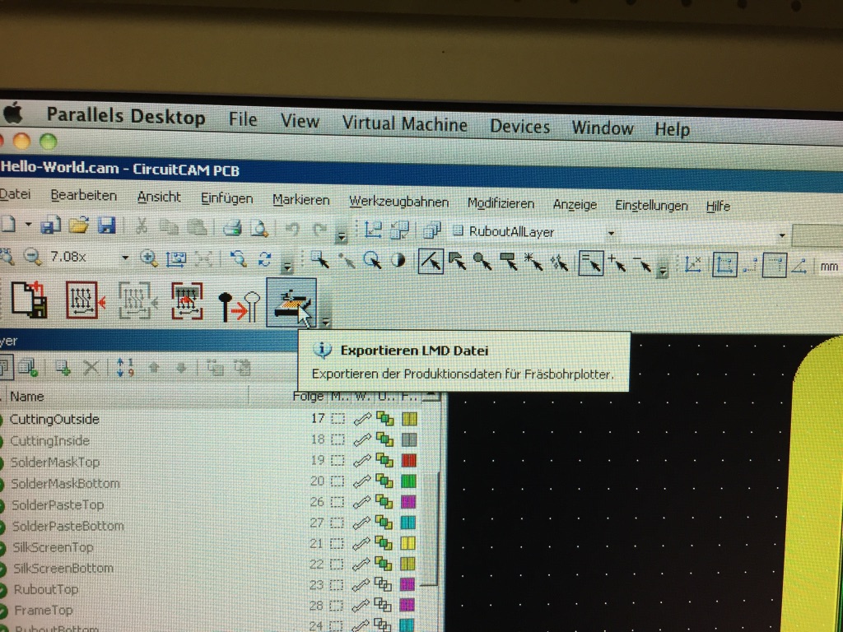The image size is (843, 632).
Task: Toggle the SolderPasteTop wrench icon
Action: (361, 503)
